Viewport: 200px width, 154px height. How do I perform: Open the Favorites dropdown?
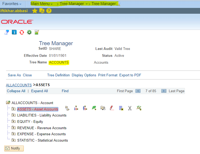[x=12, y=4]
